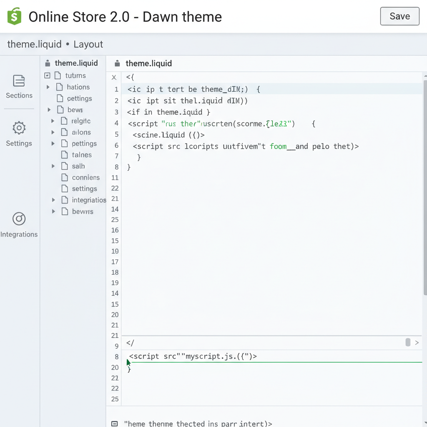Open the settings file in tree
Image resolution: width=427 pixels, height=427 pixels.
(84, 188)
